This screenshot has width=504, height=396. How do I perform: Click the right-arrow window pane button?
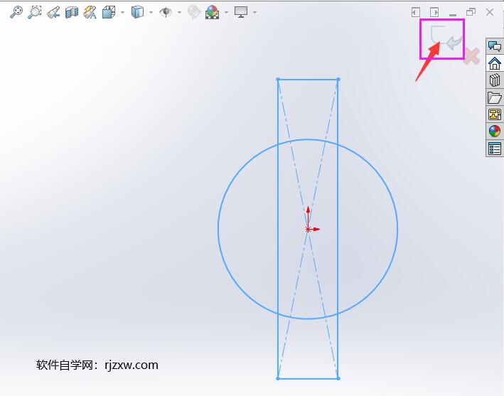[x=434, y=12]
